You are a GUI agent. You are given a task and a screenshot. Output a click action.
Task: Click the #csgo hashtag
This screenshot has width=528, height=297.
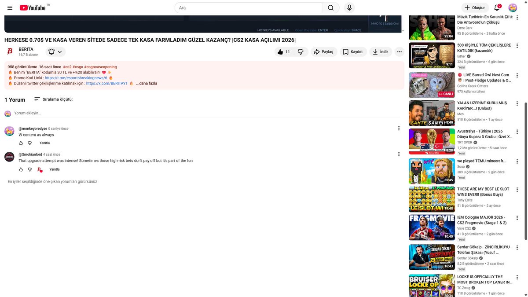[x=77, y=67]
